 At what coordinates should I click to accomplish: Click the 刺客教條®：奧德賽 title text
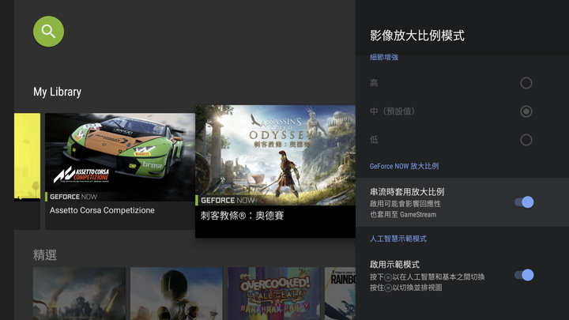pyautogui.click(x=242, y=216)
